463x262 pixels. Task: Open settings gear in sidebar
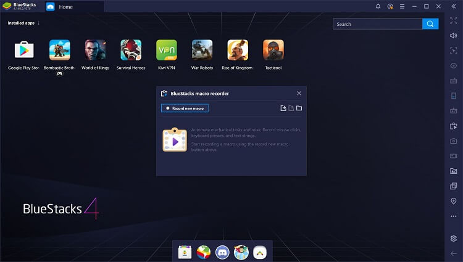pyautogui.click(x=454, y=238)
